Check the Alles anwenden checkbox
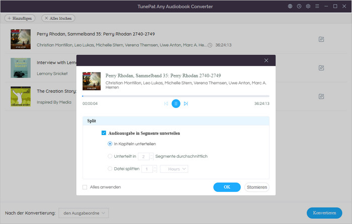352x224 pixels. coord(84,187)
